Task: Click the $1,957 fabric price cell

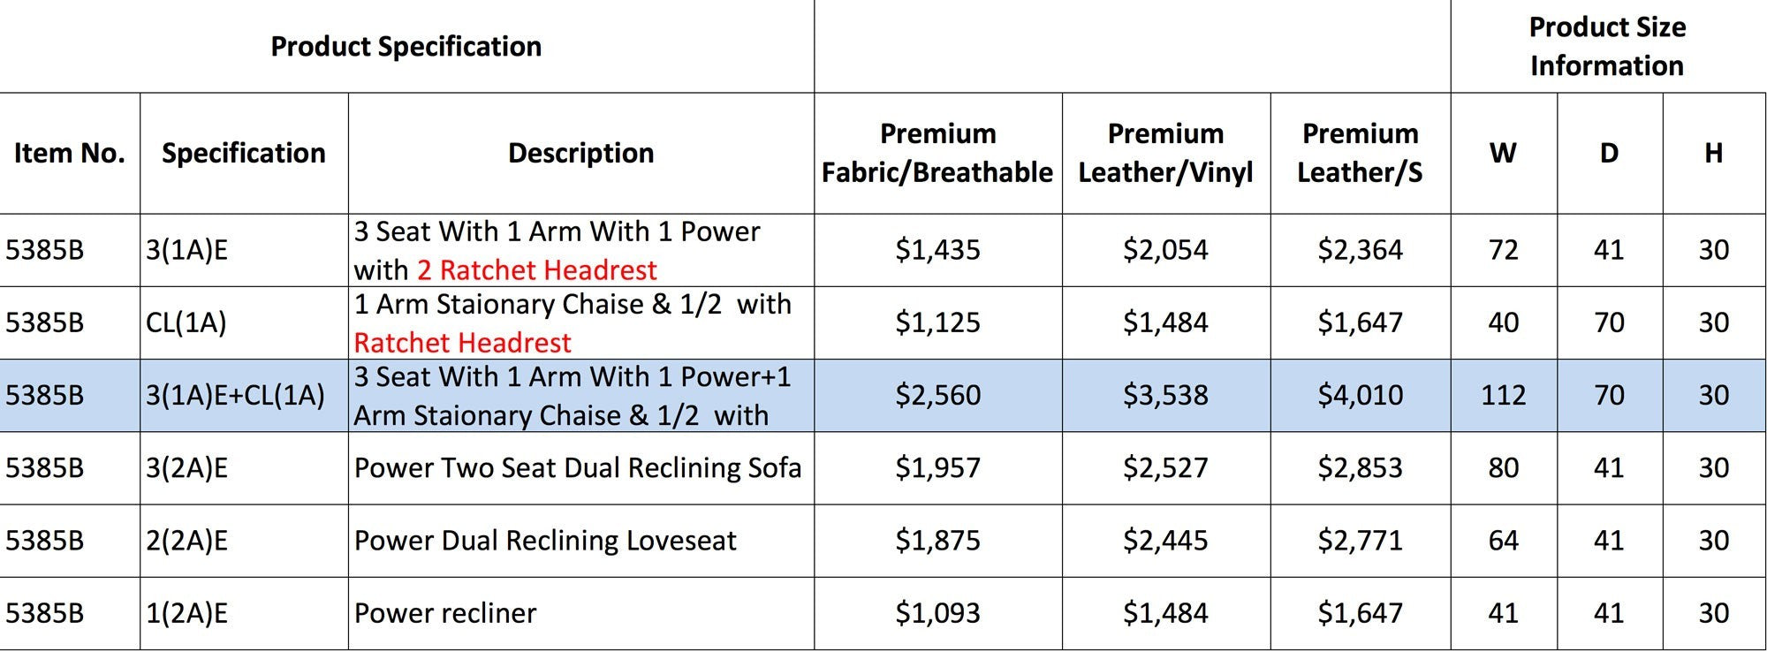Action: (x=937, y=468)
